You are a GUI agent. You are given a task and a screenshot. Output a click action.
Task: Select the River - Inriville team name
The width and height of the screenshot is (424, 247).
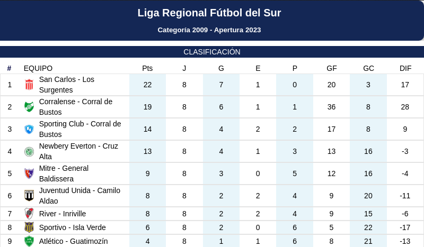tap(63, 214)
